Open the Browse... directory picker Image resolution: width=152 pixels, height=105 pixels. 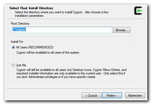point(121,30)
